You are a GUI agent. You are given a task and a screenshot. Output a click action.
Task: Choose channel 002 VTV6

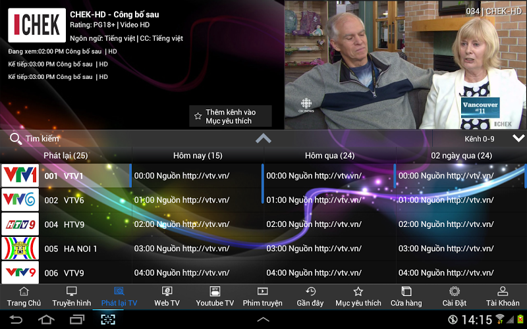point(66,200)
